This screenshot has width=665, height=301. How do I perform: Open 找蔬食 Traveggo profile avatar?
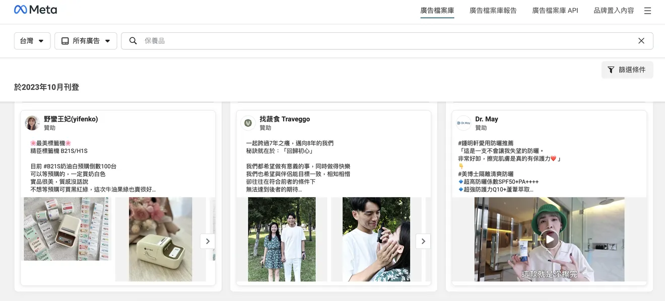coord(248,123)
